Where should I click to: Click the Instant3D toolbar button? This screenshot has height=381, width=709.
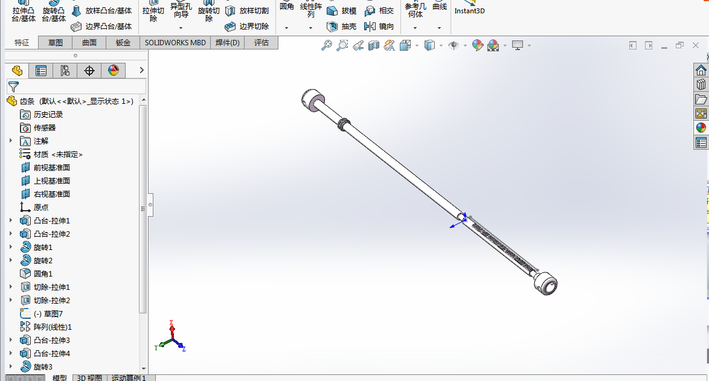[469, 10]
